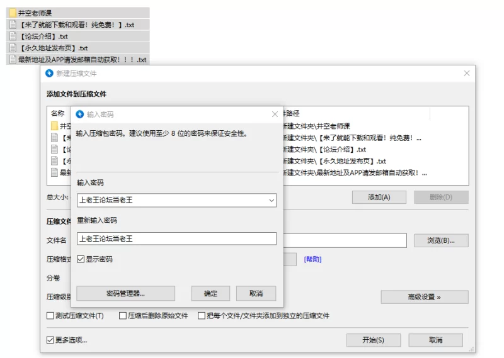Click the logo icon in 输入密码 title bar
Image resolution: width=504 pixels, height=358 pixels.
(x=80, y=114)
